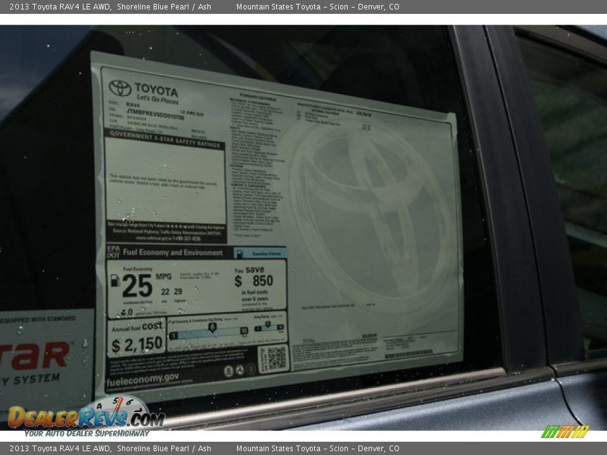Click the fuel pump icon beside 25 MPG
This screenshot has height=455, width=607.
pos(115,281)
